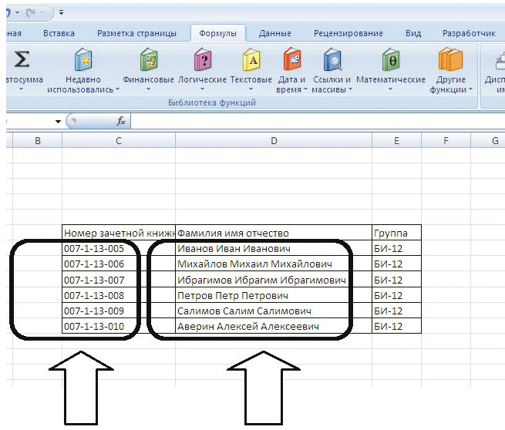Click the AutoSum sigma icon
The width and height of the screenshot is (505, 430).
tap(22, 59)
